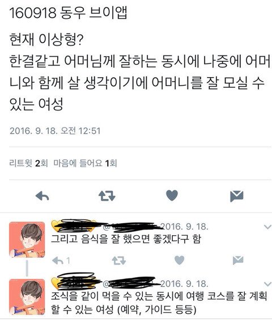The width and height of the screenshot is (272, 323).
Task: Like the main tweet with the heart
Action: [172, 195]
